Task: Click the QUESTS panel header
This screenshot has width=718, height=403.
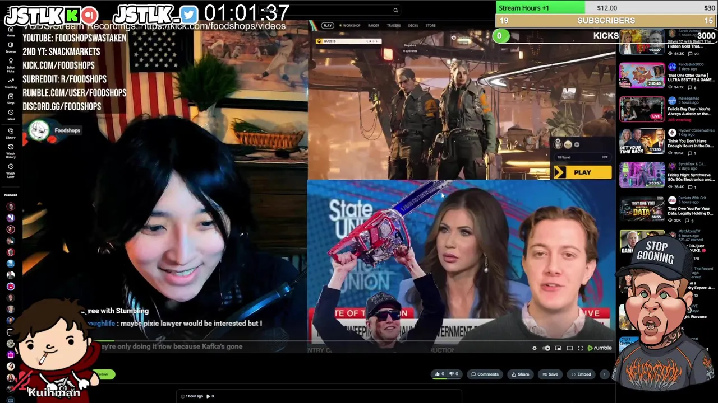Action: [x=348, y=41]
